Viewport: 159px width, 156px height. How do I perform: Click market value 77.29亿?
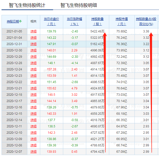[x=122, y=69]
